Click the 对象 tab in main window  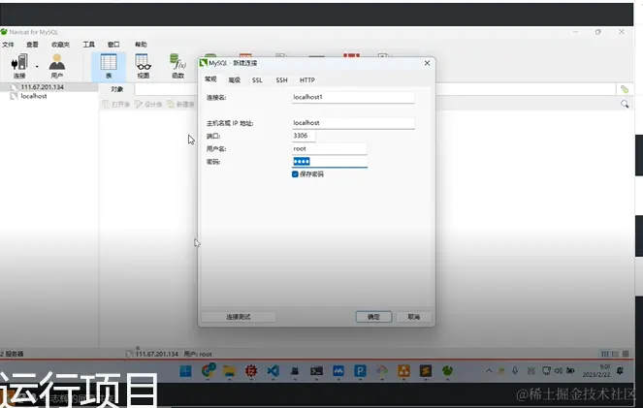click(117, 89)
